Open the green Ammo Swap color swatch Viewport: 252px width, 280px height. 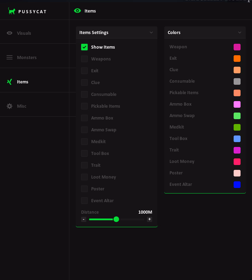click(x=237, y=116)
